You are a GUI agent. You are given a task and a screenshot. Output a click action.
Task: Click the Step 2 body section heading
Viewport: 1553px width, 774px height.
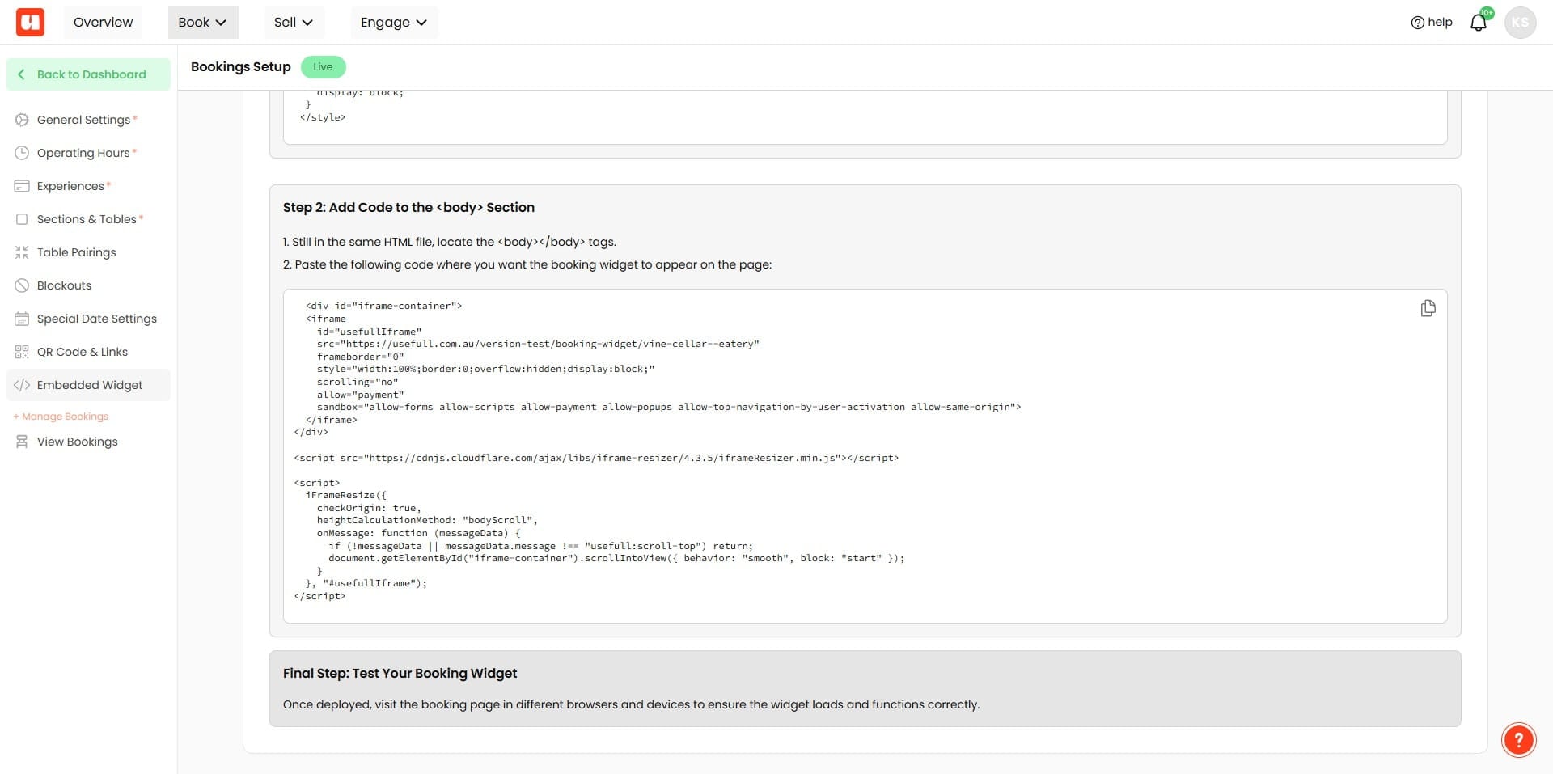tap(408, 208)
